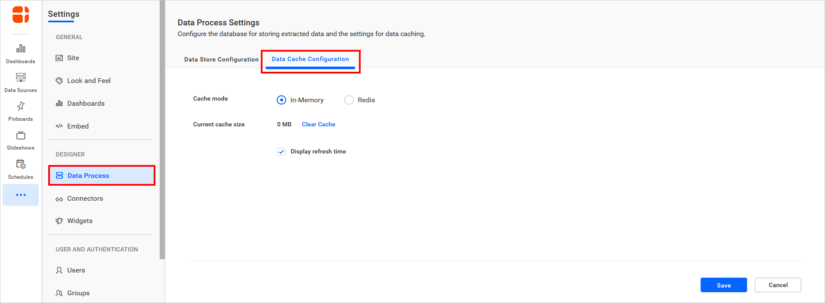This screenshot has height=303, width=825.
Task: Open the Dashboards icon in left rail
Action: (21, 49)
